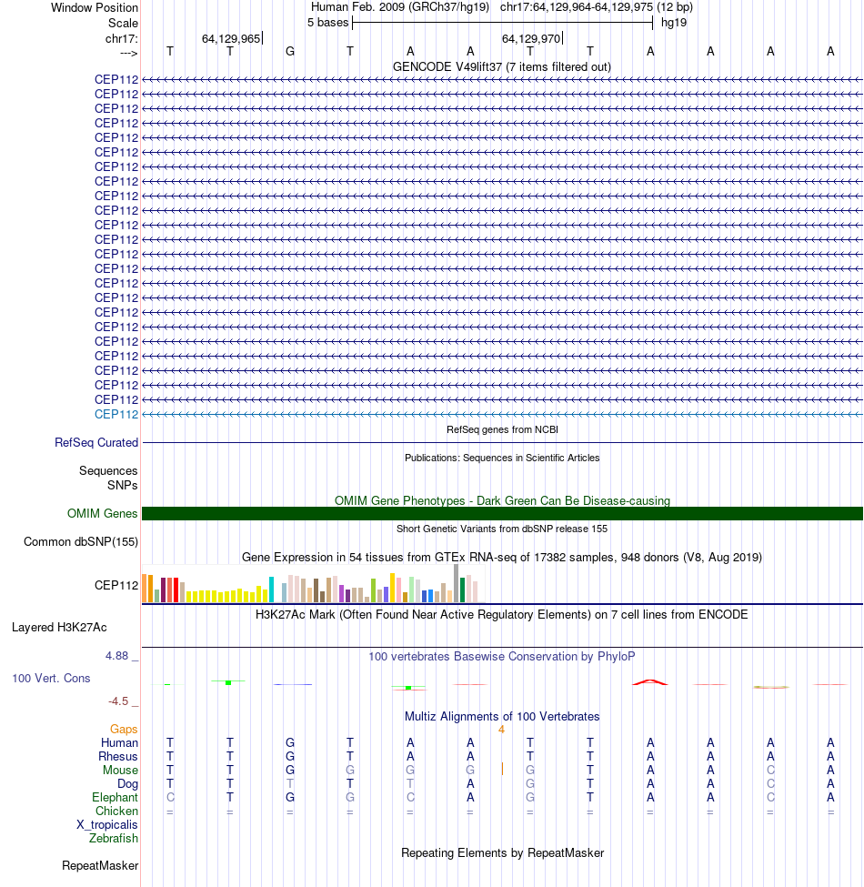
Task: Click the RefSeq Curated track label
Action: 96,442
